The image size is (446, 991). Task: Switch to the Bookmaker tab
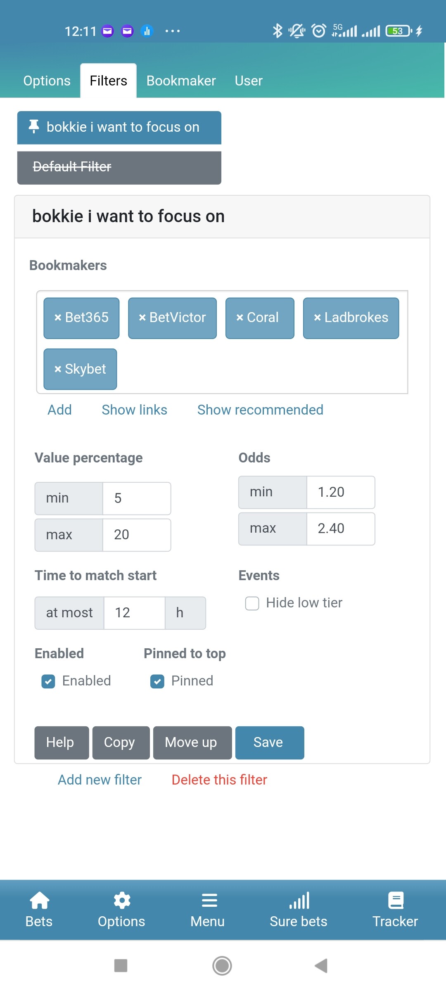(x=181, y=81)
